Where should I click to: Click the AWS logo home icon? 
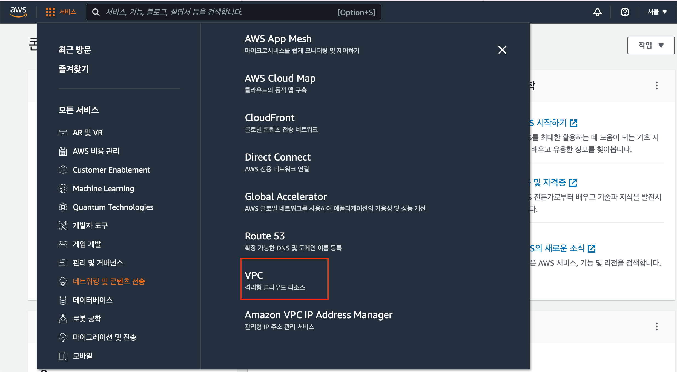tap(18, 12)
